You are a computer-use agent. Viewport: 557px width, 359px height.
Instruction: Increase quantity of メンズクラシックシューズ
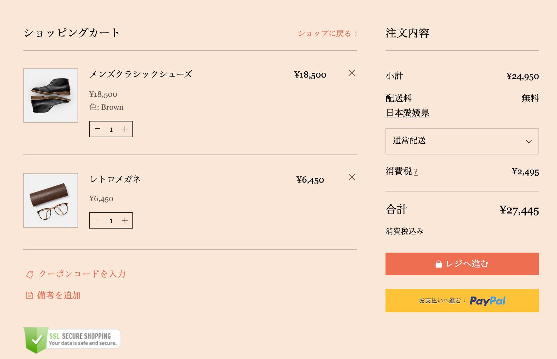pyautogui.click(x=125, y=129)
